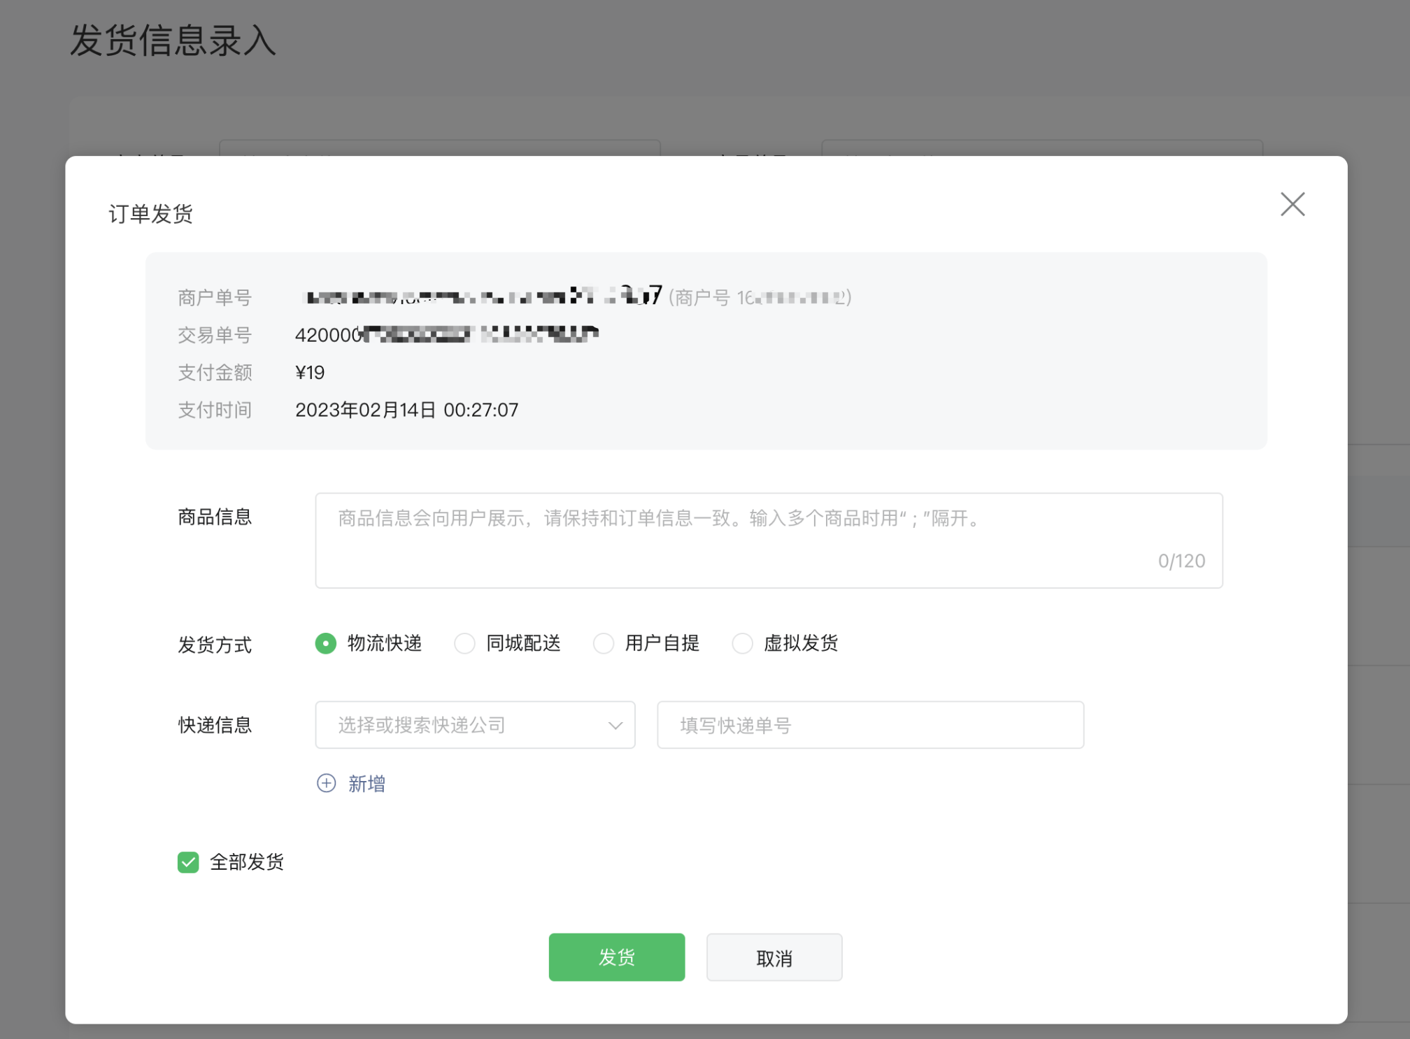Click the 虚拟发货 label text
Viewport: 1410px width, 1039px height.
(800, 643)
